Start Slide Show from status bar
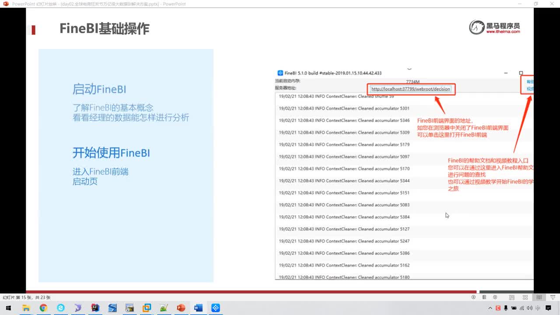 click(553, 297)
